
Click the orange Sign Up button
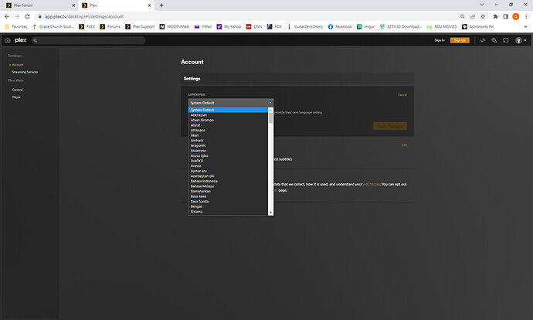(460, 40)
